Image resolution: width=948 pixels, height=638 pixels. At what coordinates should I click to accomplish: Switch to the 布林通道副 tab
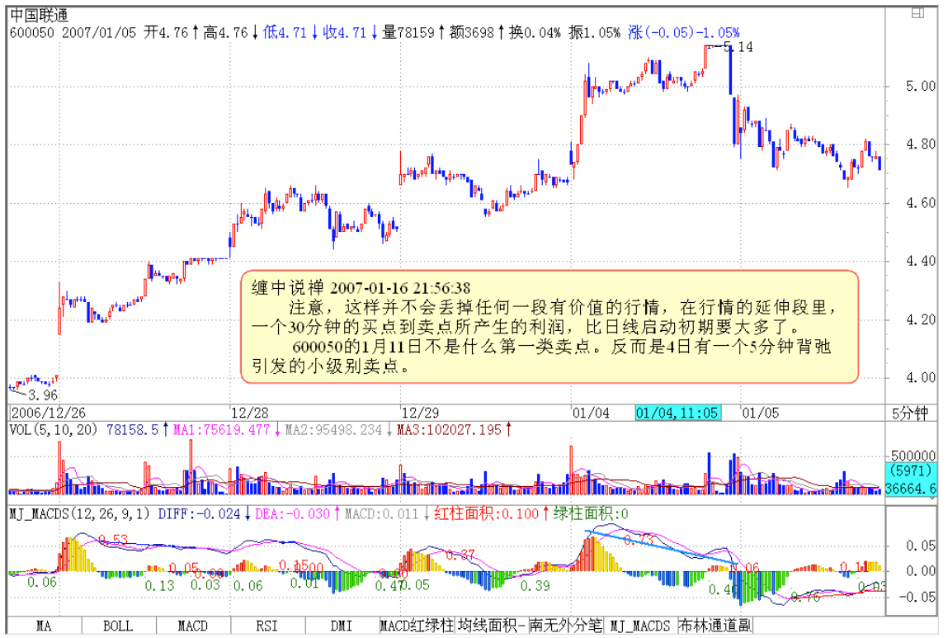(715, 626)
